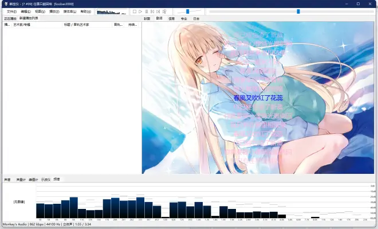Switch to the 示波仪 visualization tab
The width and height of the screenshot is (378, 229).
pos(46,180)
